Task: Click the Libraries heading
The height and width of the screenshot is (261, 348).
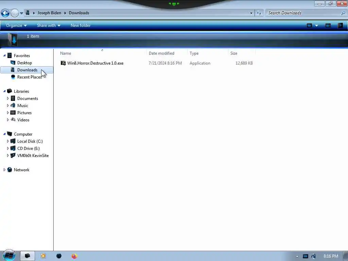Action: tap(21, 91)
